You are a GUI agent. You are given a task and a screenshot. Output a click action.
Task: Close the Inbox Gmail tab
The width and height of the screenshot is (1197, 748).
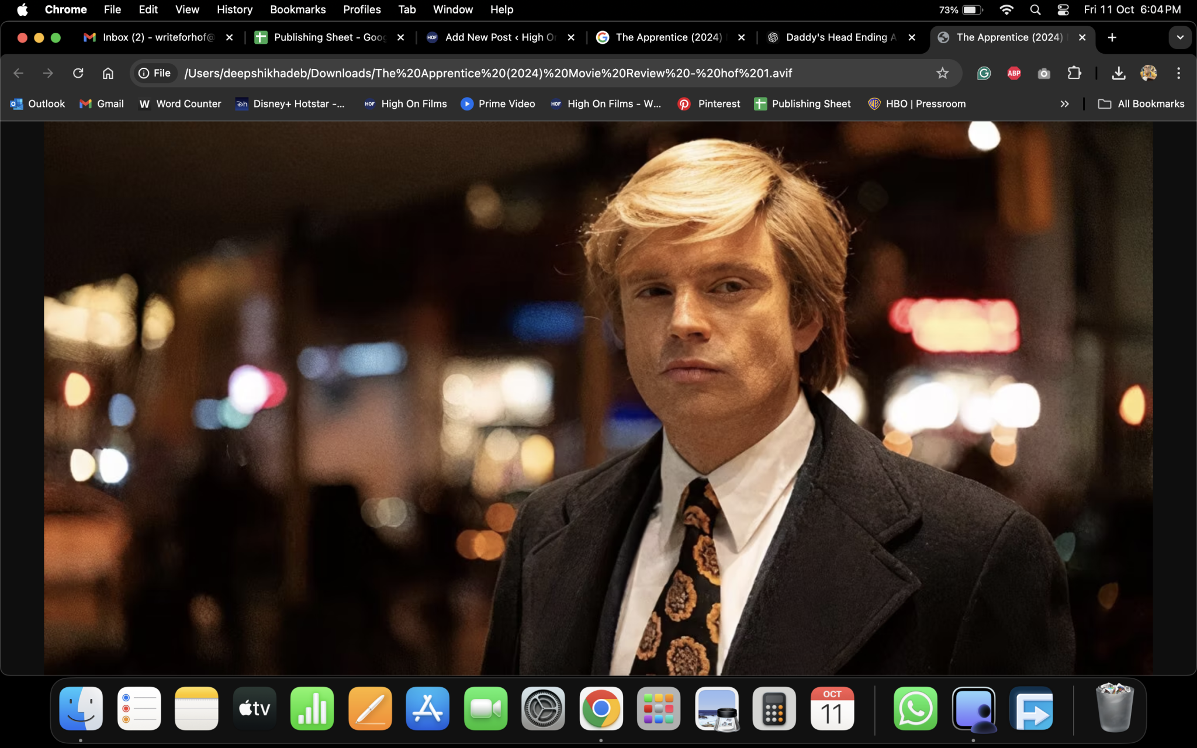[x=230, y=37]
